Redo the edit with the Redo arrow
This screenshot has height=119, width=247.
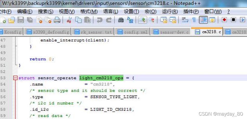click(109, 20)
